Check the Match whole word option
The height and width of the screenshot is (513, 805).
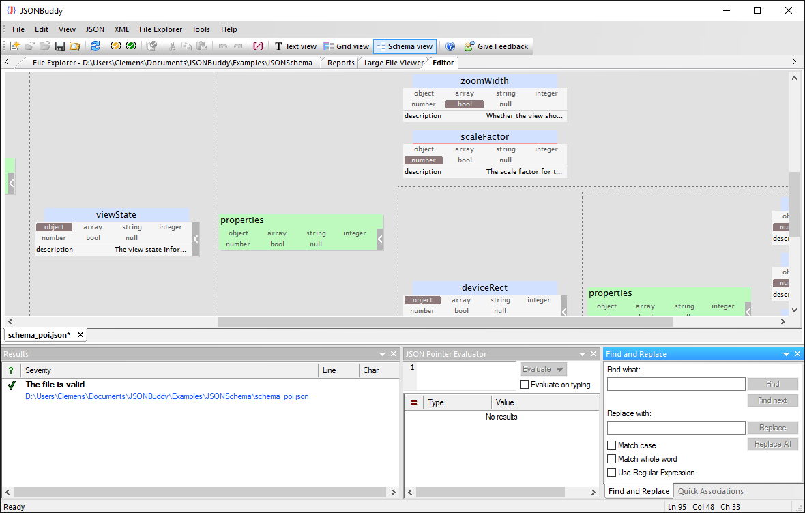(612, 458)
